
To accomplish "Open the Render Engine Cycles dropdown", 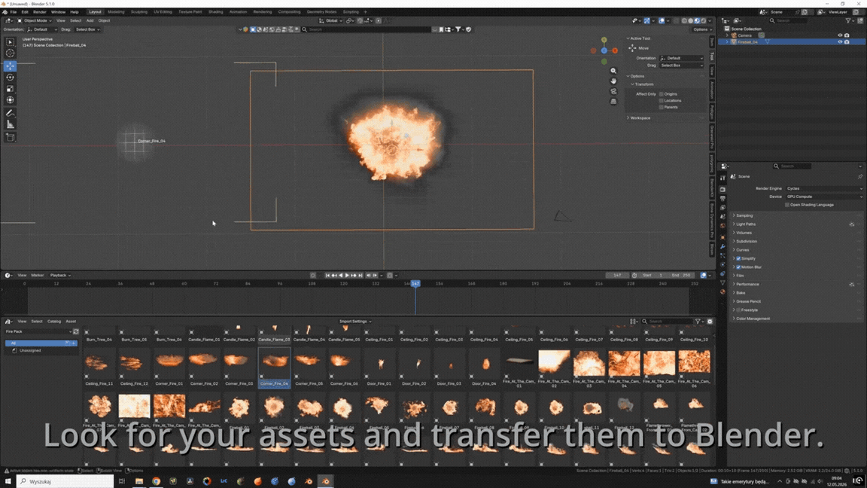I will point(824,189).
